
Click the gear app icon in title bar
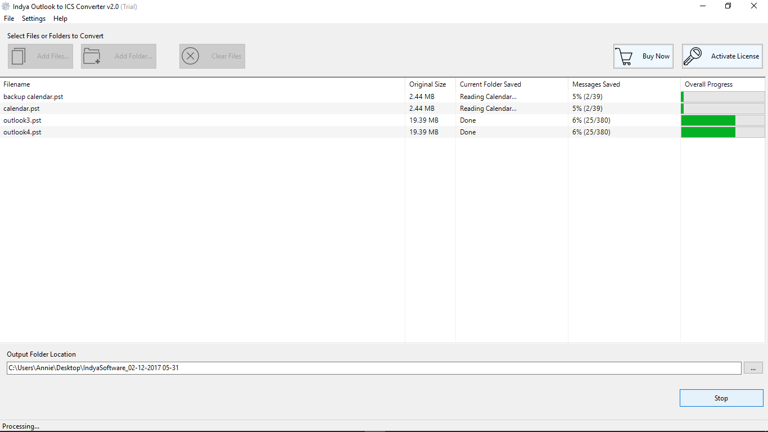6,7
